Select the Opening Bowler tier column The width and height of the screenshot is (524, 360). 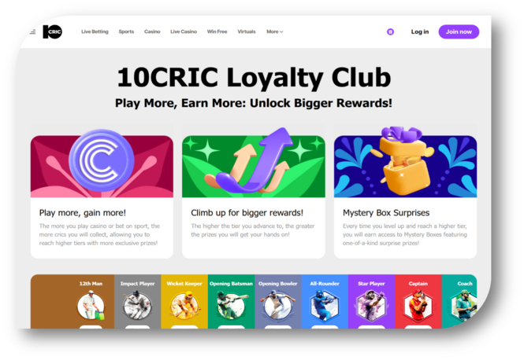pos(278,302)
